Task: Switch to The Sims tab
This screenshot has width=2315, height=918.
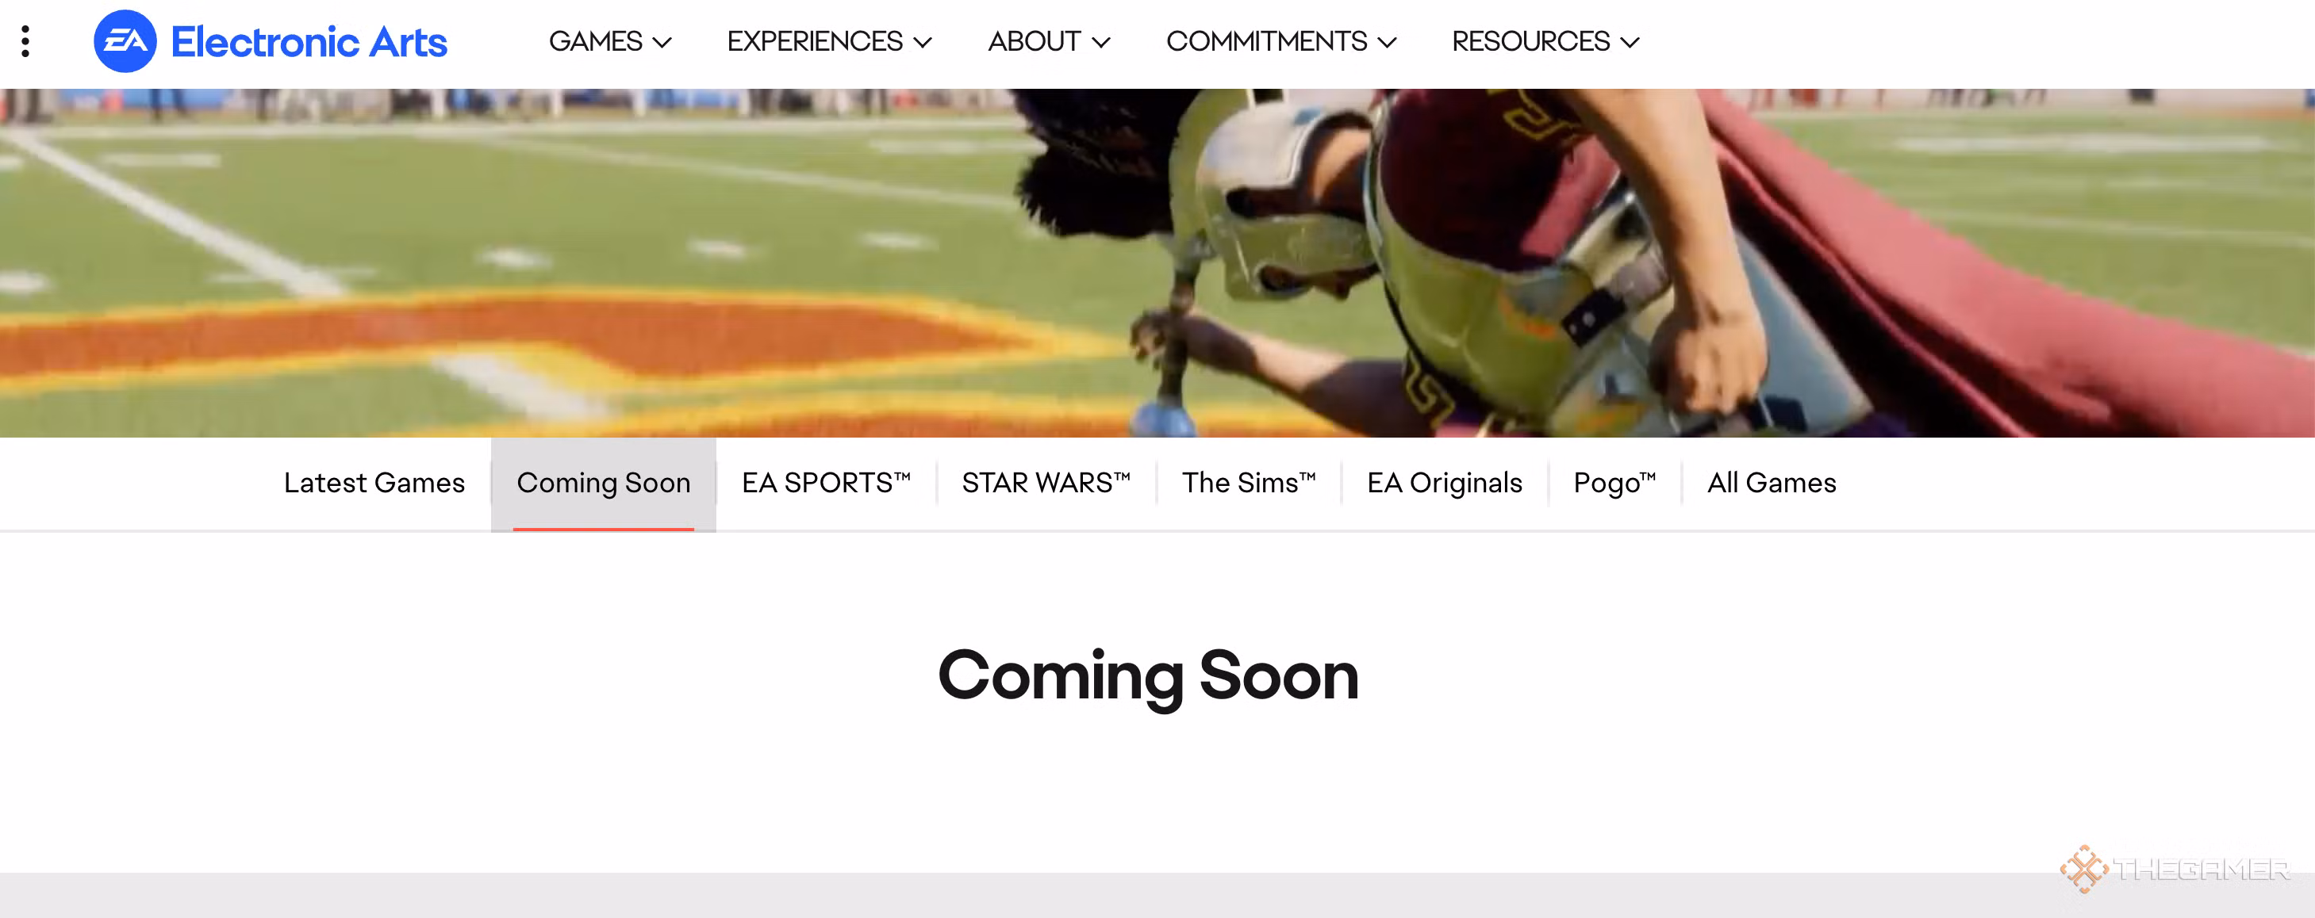Action: tap(1248, 484)
